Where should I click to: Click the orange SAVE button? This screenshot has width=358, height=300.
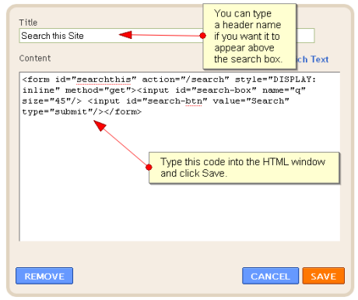pyautogui.click(x=324, y=276)
